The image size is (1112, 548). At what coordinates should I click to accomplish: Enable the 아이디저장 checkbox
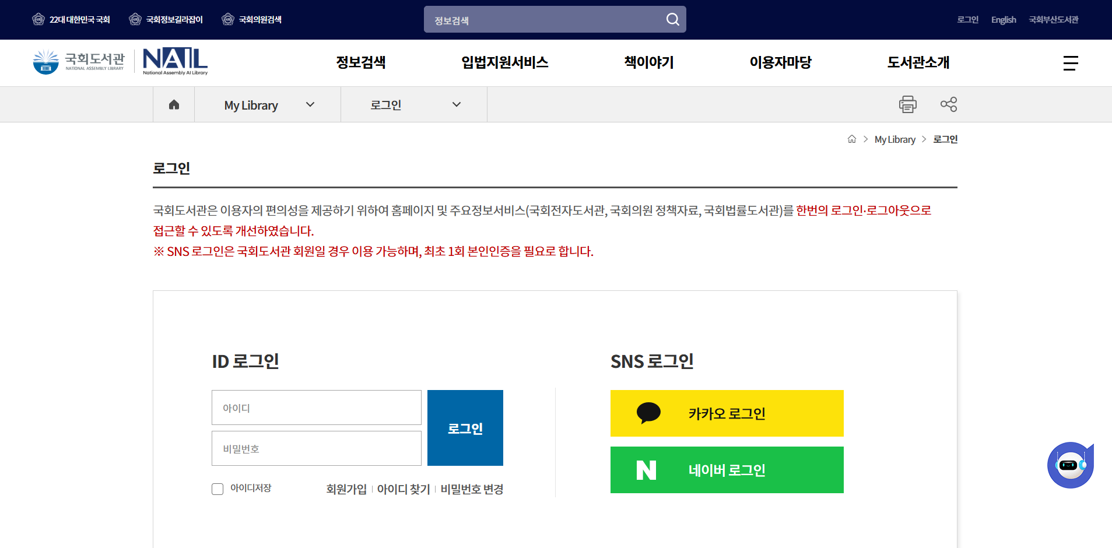218,489
